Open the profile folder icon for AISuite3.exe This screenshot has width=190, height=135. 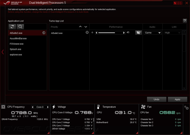coord(139,33)
